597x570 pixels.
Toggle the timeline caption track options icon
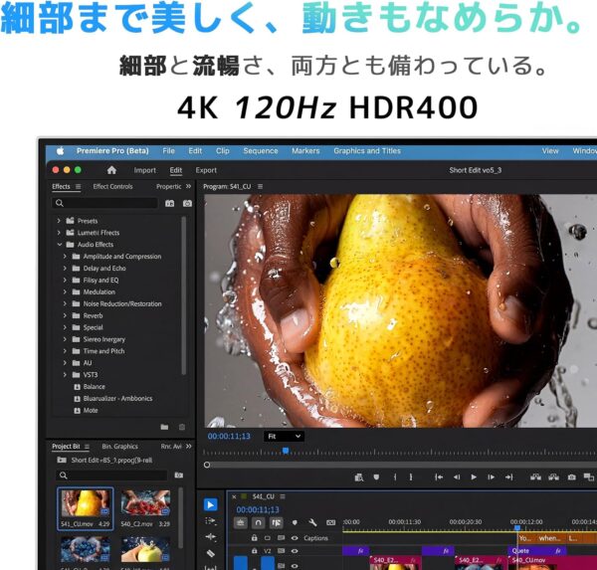tap(331, 523)
